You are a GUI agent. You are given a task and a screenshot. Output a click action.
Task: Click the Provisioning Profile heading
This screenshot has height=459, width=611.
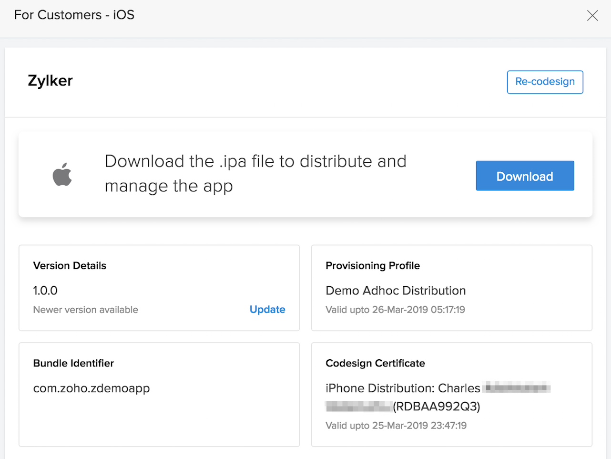[373, 266]
